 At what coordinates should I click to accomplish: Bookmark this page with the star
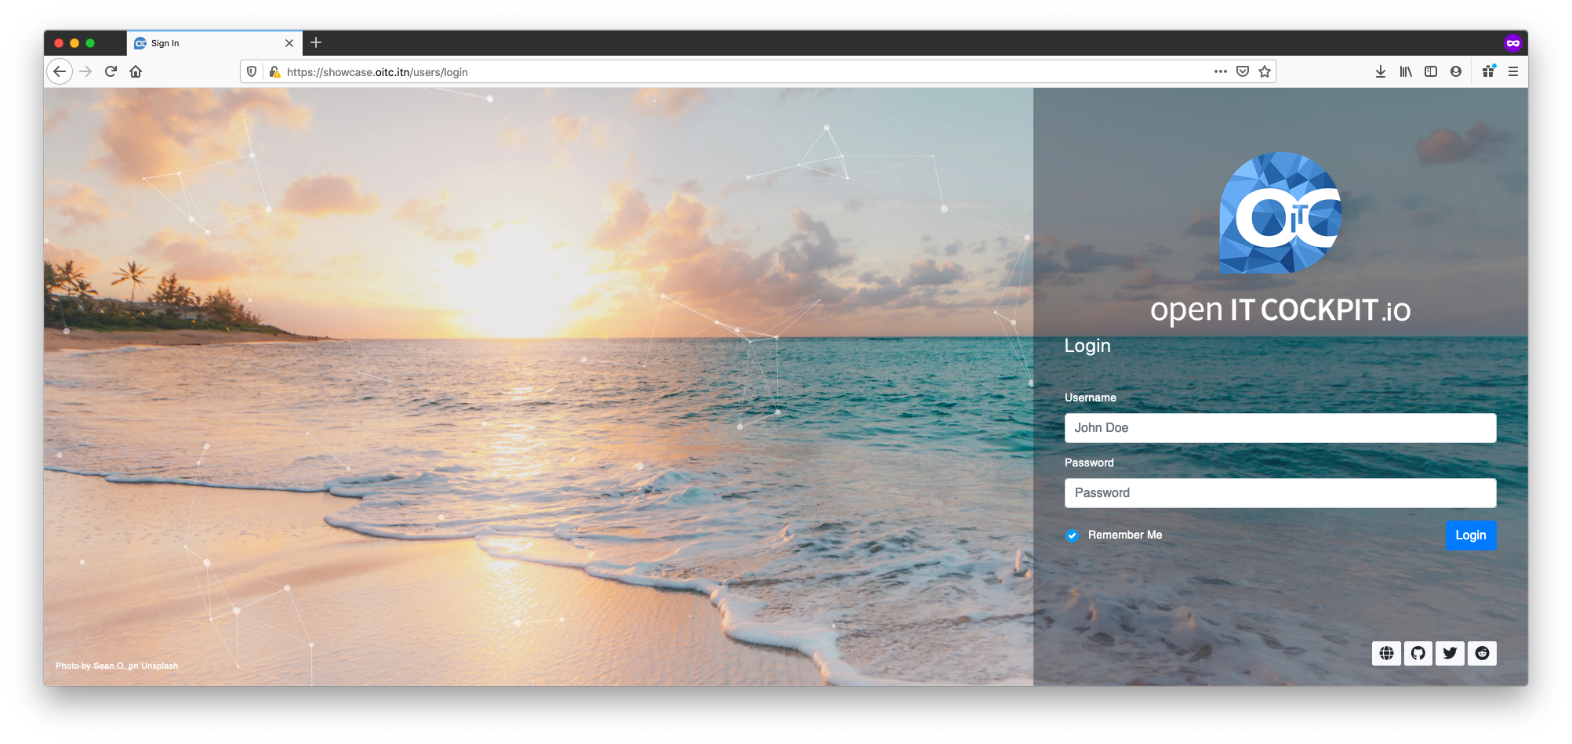click(x=1264, y=71)
